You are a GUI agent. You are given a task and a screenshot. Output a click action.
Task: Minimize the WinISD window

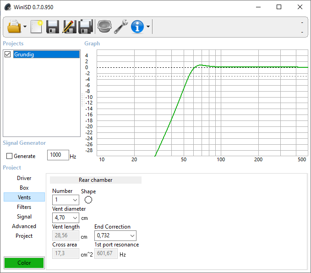(x=258, y=7)
